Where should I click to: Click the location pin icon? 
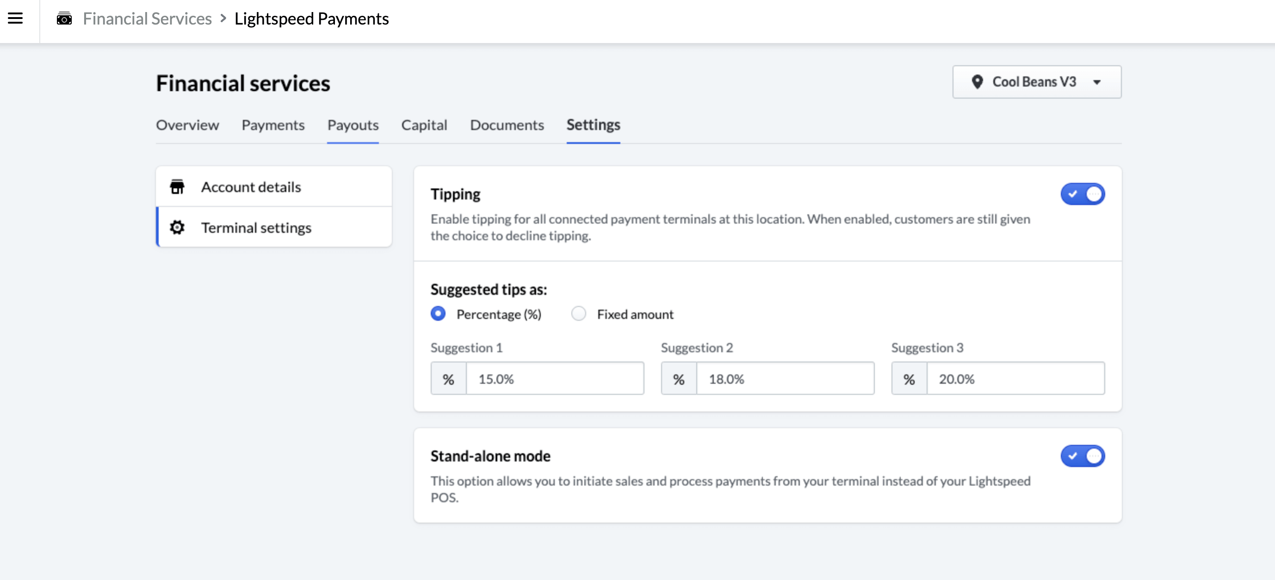click(x=977, y=82)
